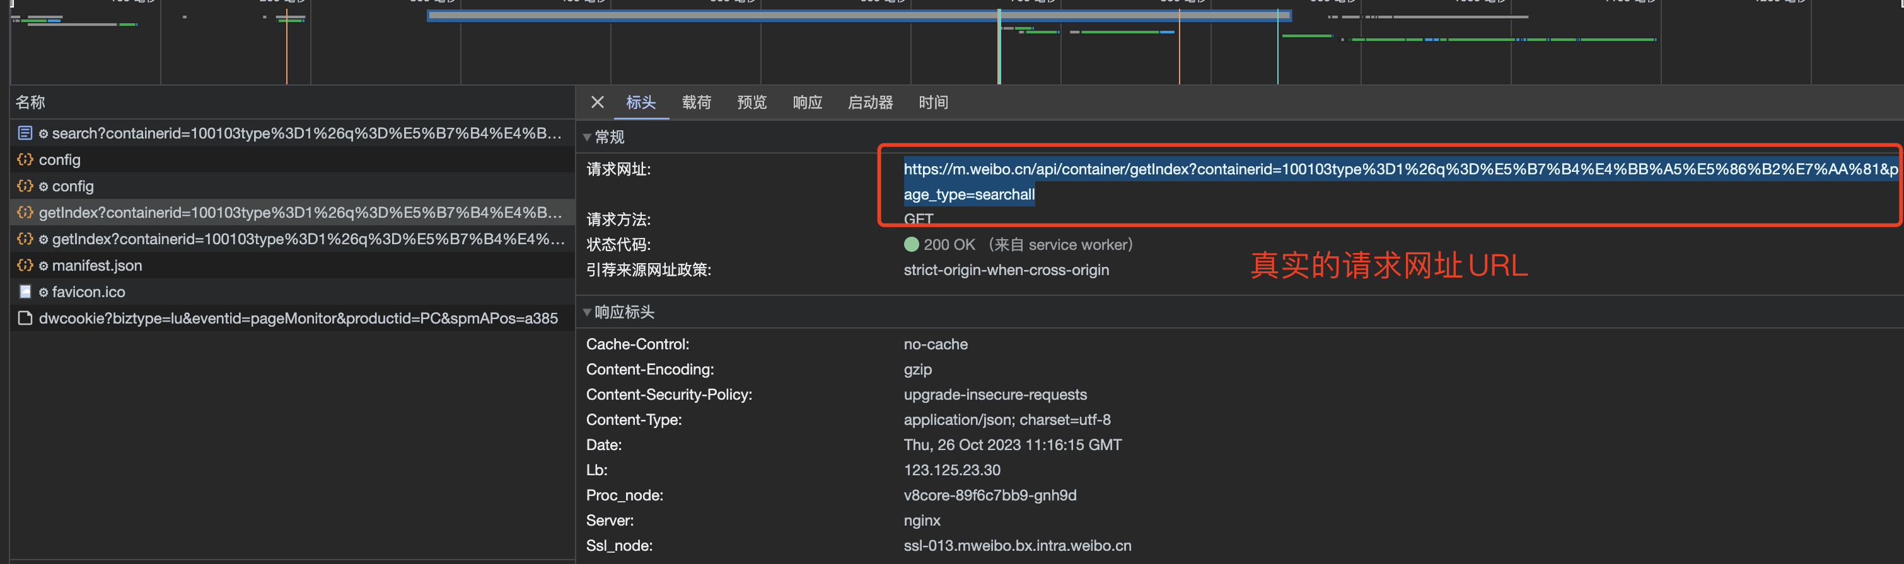The width and height of the screenshot is (1904, 564).
Task: Switch to the 载荷 tab
Action: 695,102
